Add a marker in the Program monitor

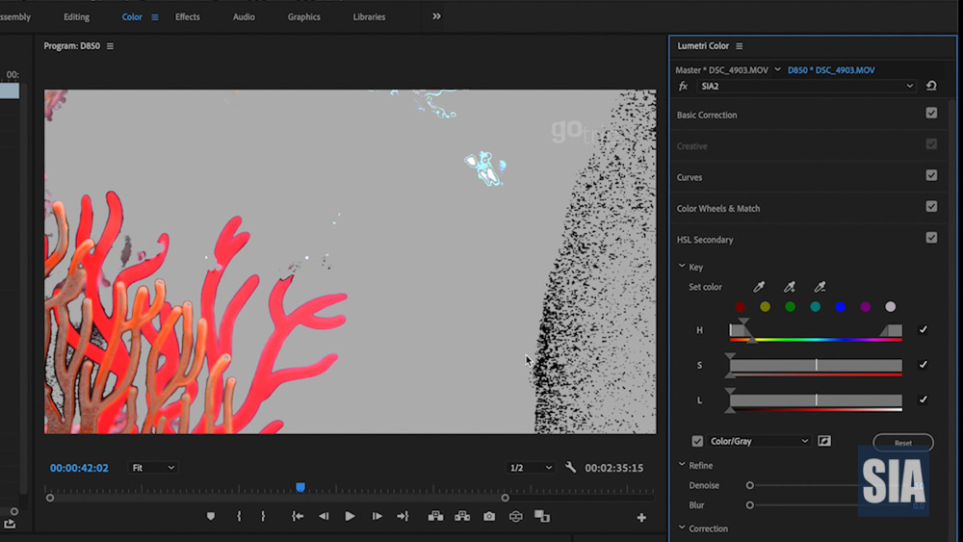[x=211, y=516]
